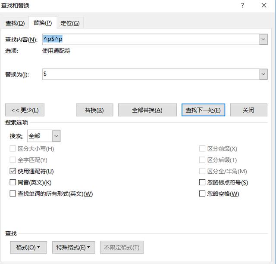Check 查找单词的所有形式(英文)(W) option
The width and height of the screenshot is (276, 264).
[x=13, y=193]
